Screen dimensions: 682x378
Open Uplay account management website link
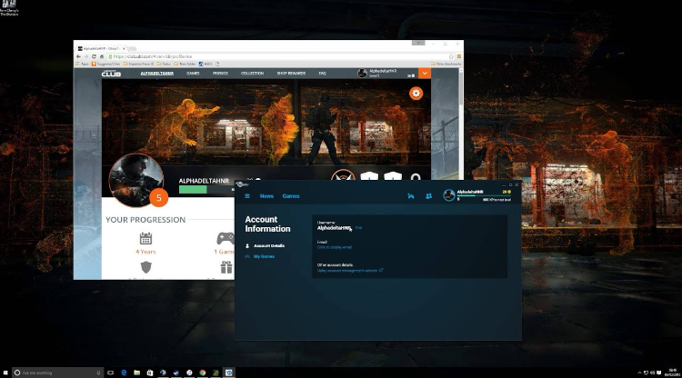pos(349,270)
